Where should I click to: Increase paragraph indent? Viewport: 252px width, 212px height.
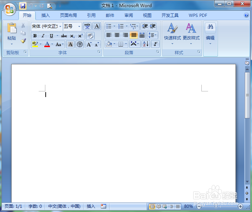click(153, 26)
